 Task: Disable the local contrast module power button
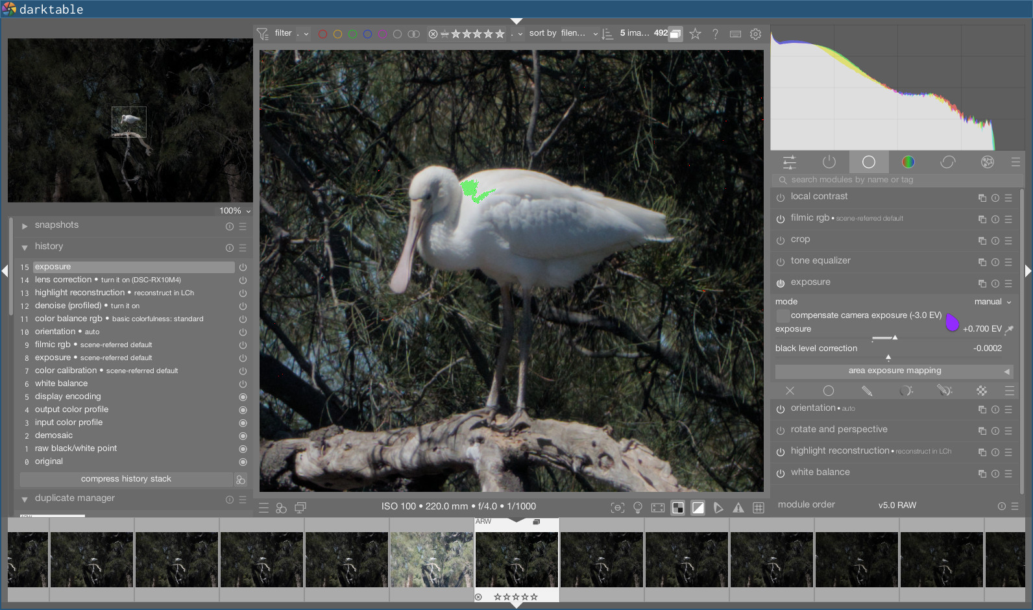click(x=781, y=198)
